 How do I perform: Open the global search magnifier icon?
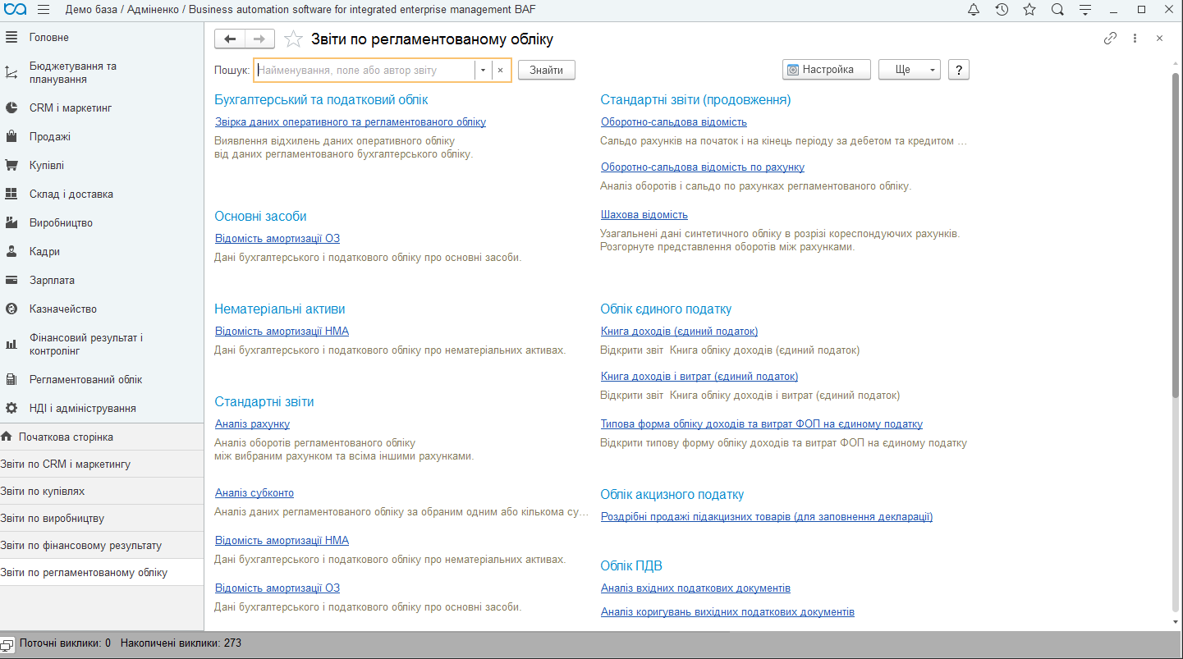coord(1057,10)
